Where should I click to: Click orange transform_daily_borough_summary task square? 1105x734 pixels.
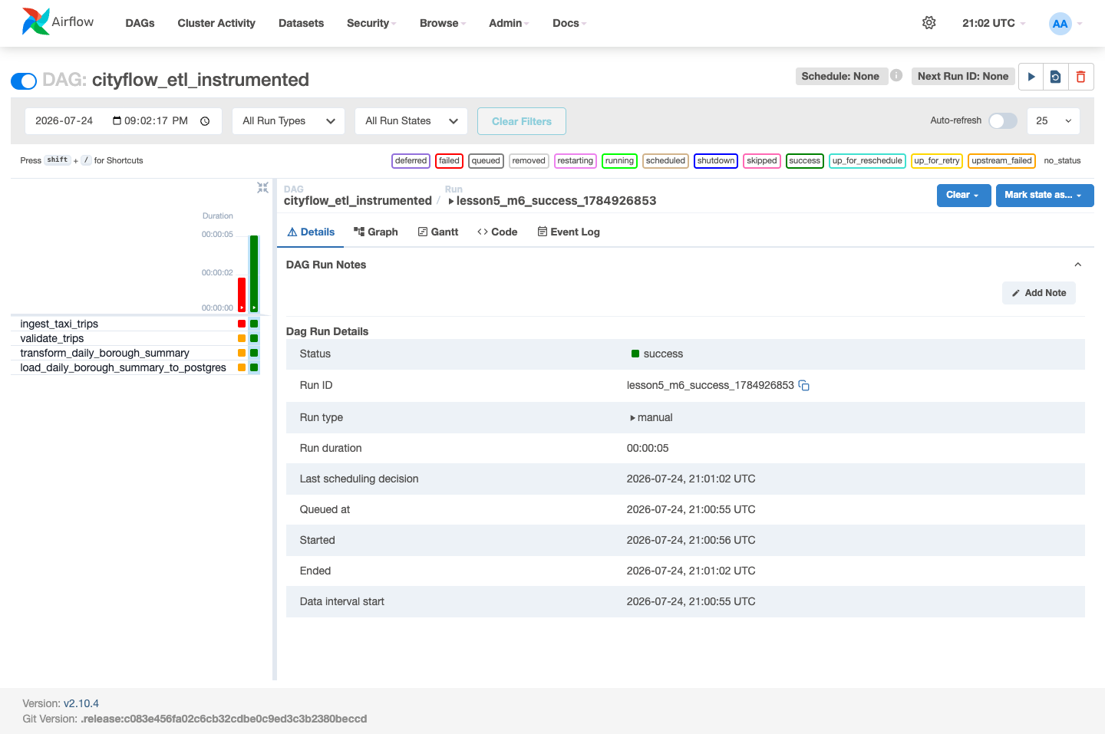pyautogui.click(x=242, y=353)
